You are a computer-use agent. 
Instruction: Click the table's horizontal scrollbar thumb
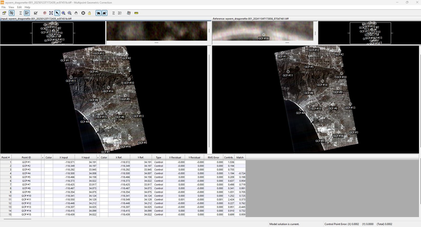[x=17, y=219]
